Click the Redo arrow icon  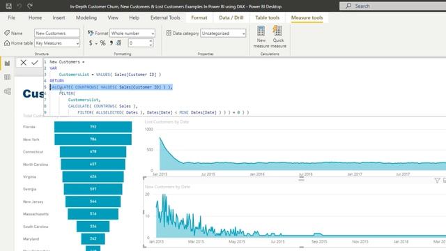[29, 6]
